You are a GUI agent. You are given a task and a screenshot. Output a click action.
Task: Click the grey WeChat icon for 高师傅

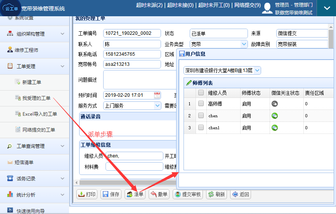[275, 104]
